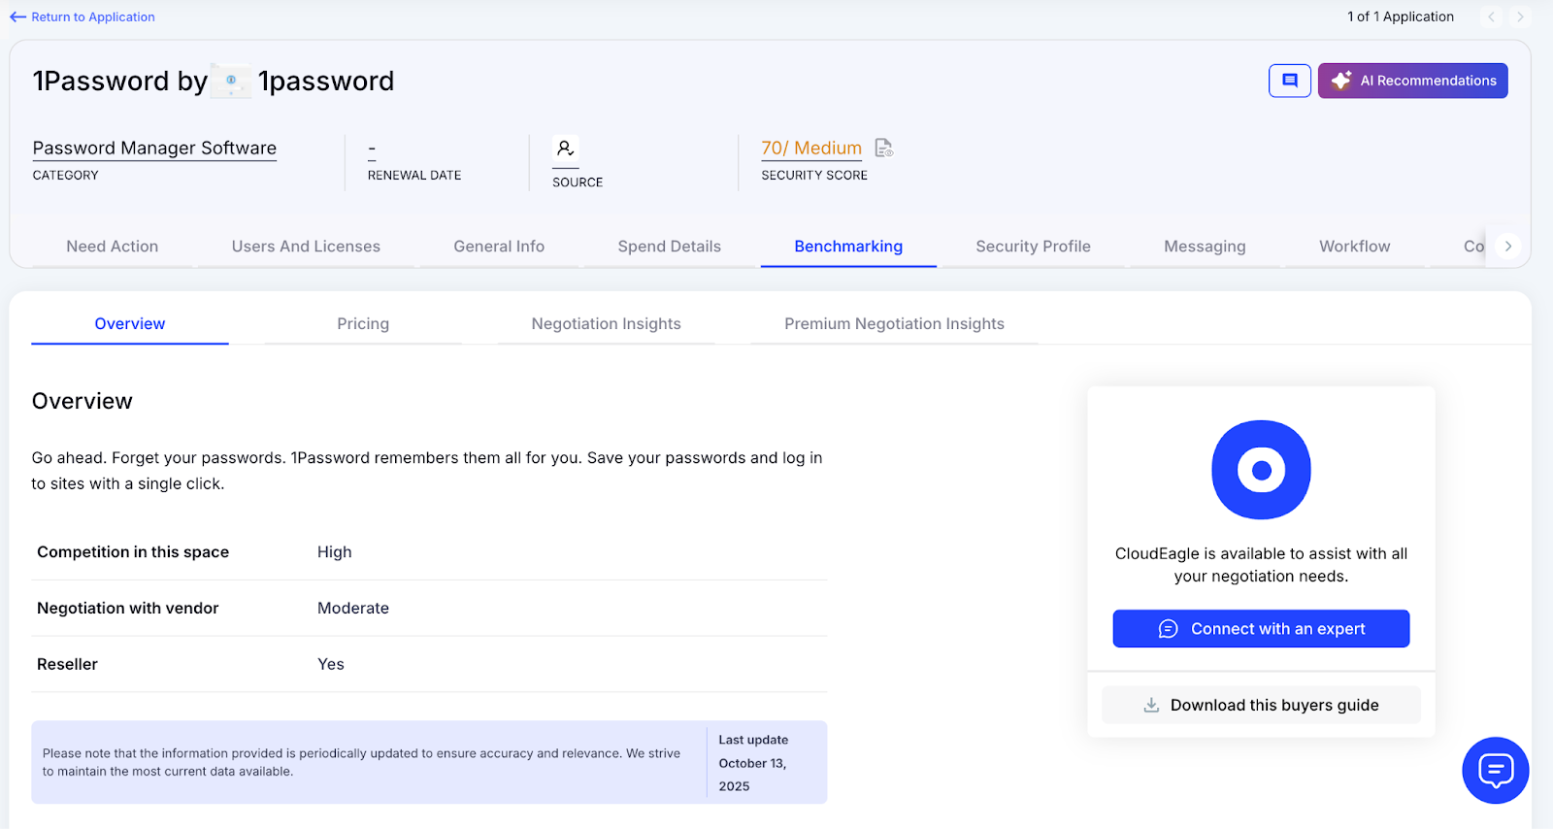This screenshot has width=1553, height=829.
Task: Open the floating chat support bubble
Action: pos(1495,771)
